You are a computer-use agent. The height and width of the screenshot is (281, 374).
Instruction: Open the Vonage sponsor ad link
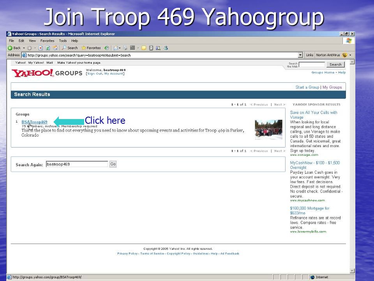(x=313, y=115)
